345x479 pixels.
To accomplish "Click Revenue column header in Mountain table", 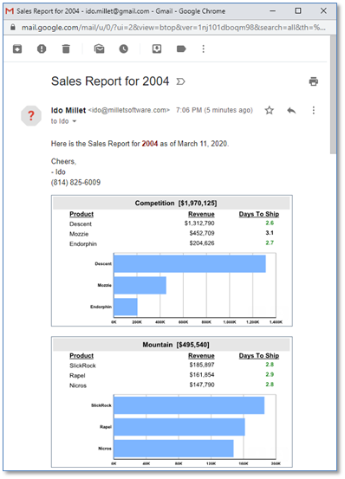I will click(x=201, y=356).
